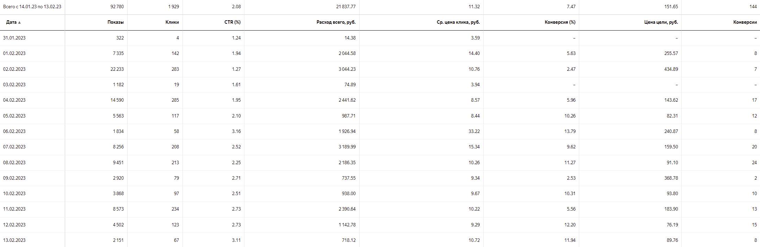Click impressions value 22 233
Viewport: 760px width, 247px height.
click(117, 69)
